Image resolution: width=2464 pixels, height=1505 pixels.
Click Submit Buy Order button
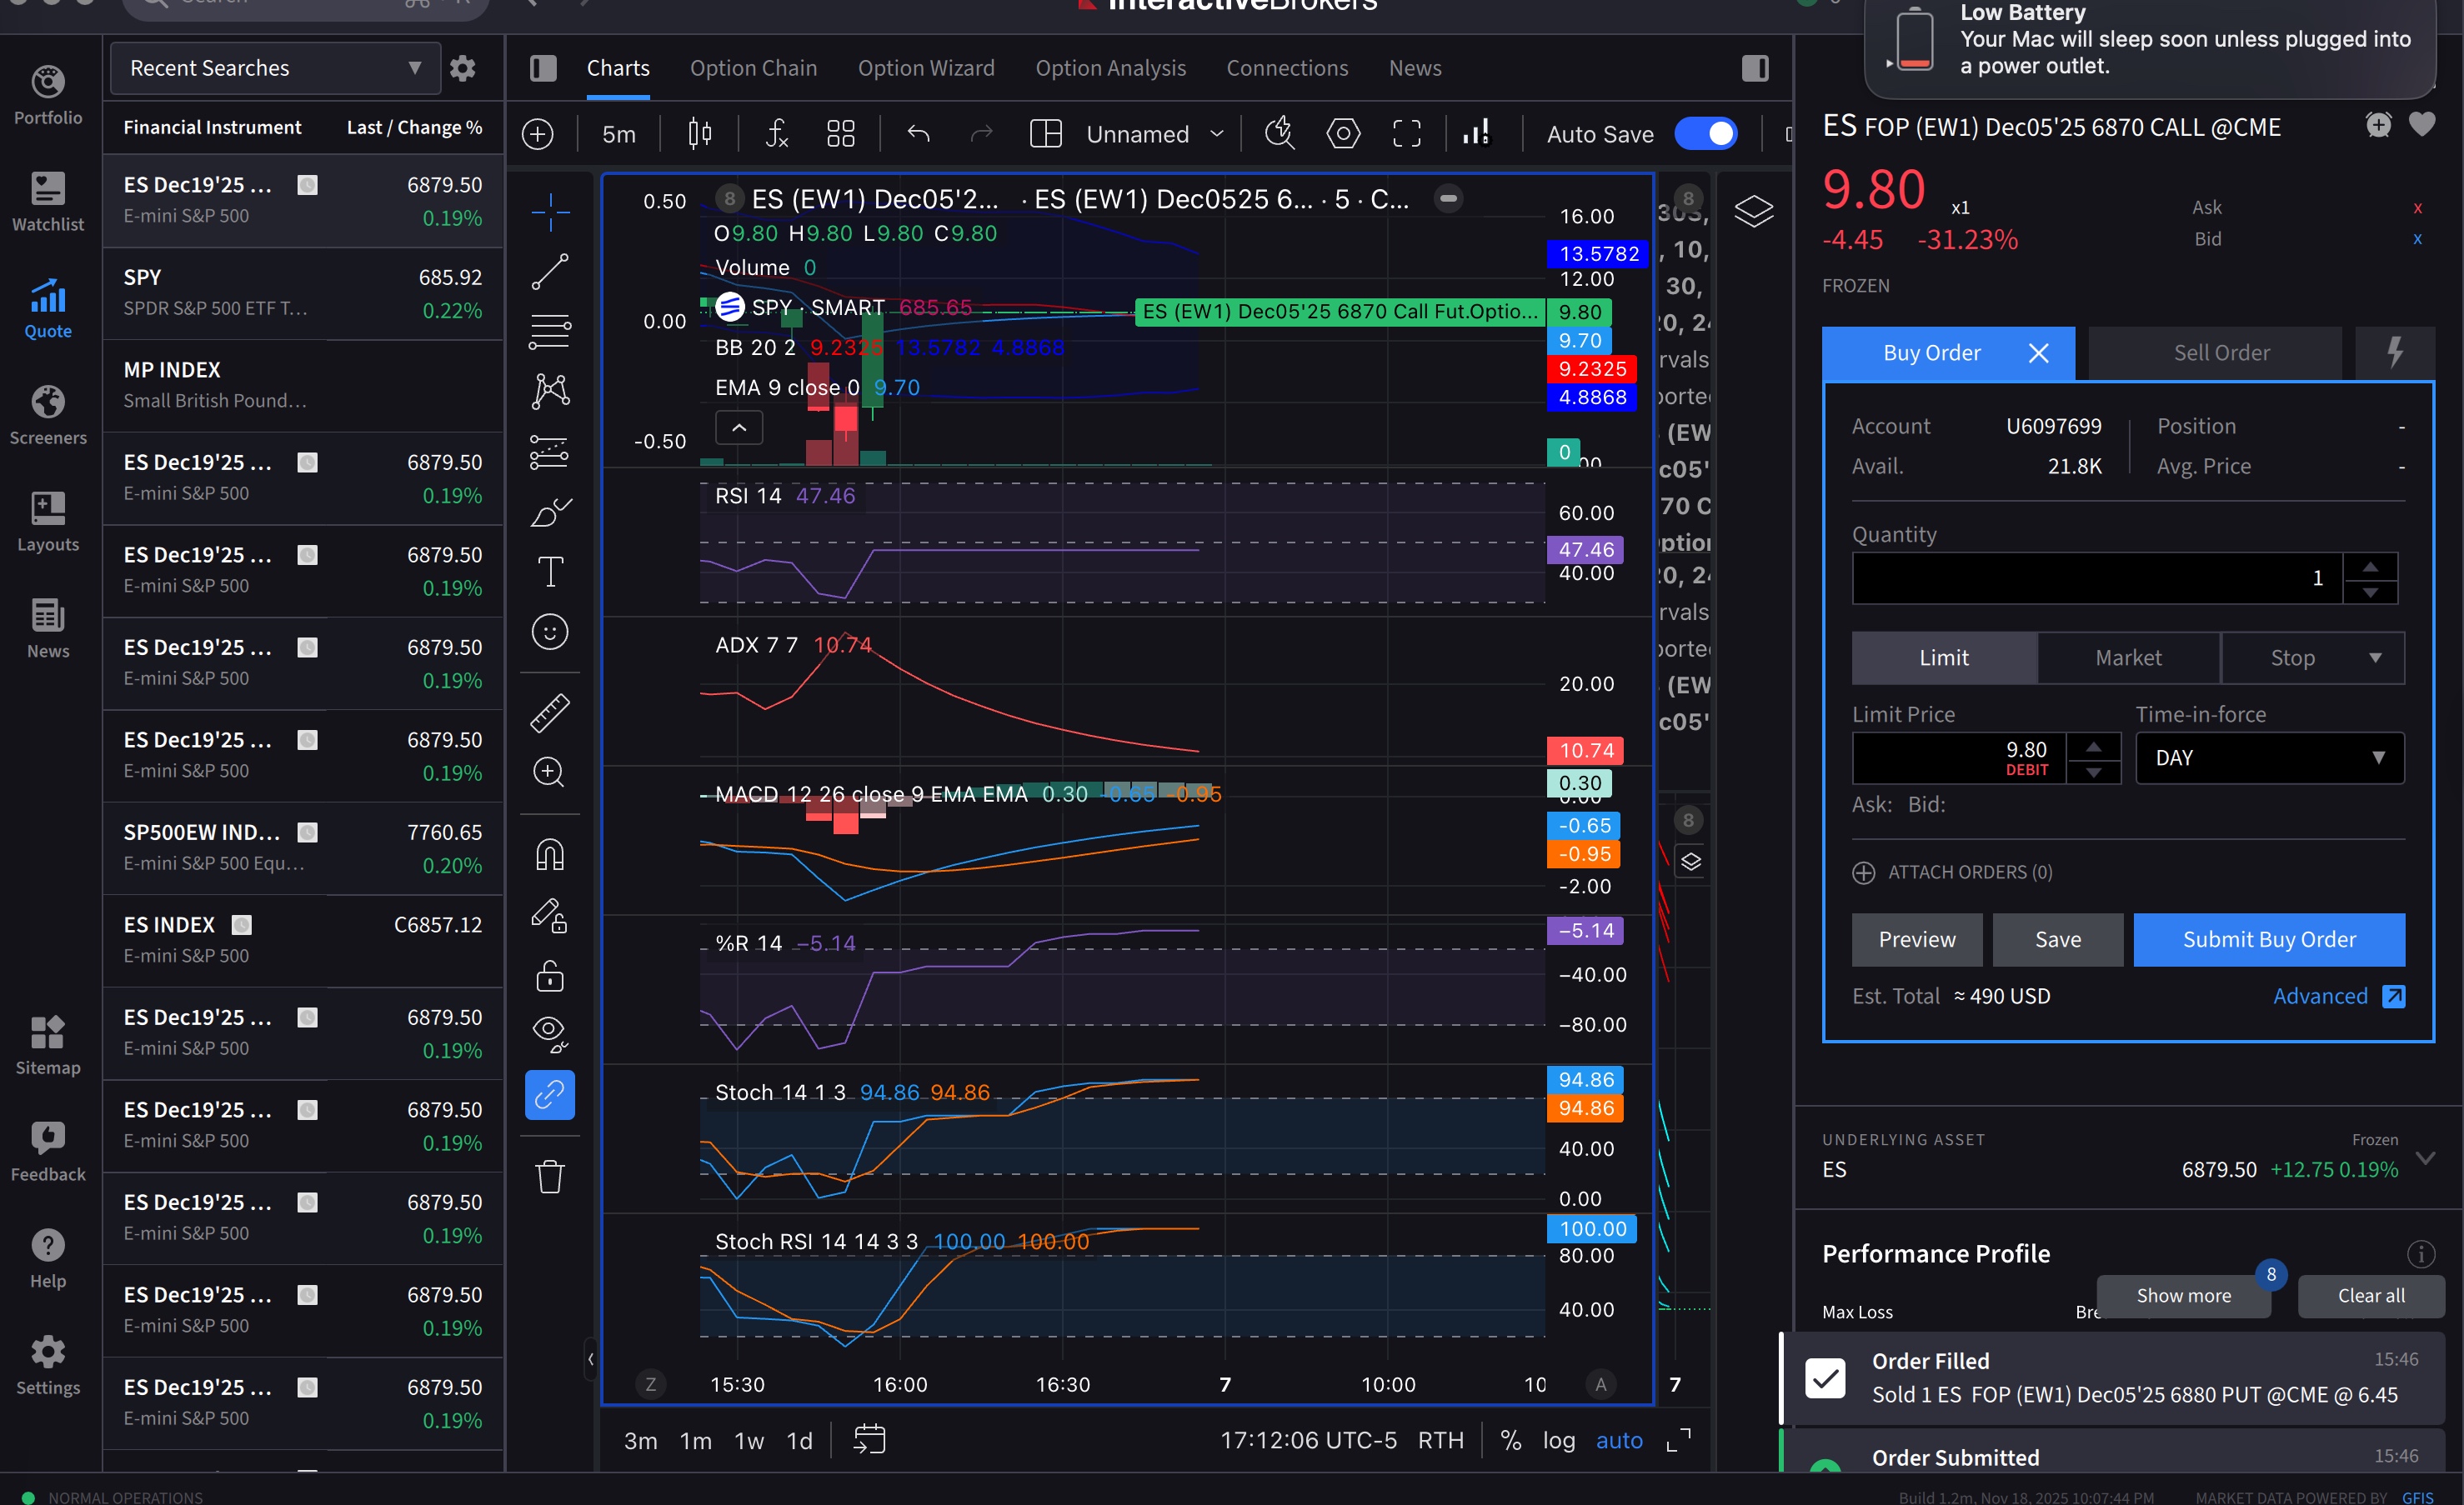pos(2268,939)
